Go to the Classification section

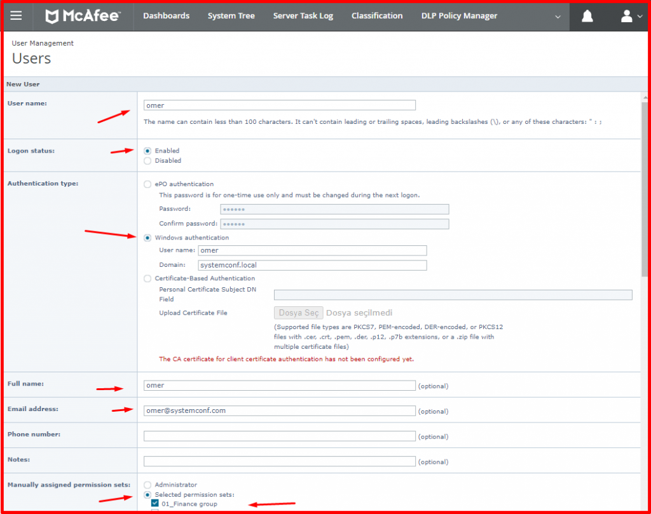(x=377, y=15)
